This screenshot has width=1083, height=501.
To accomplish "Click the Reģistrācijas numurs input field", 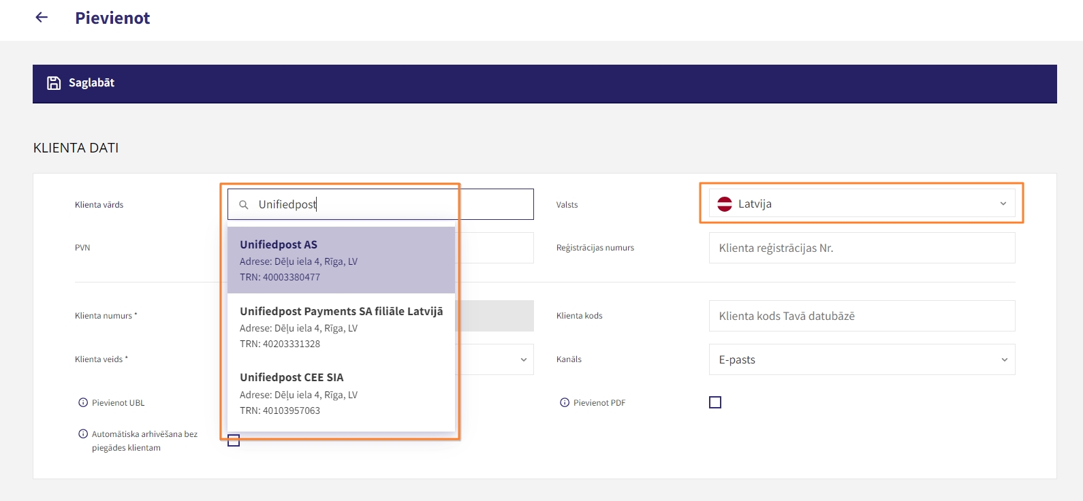I will [862, 248].
